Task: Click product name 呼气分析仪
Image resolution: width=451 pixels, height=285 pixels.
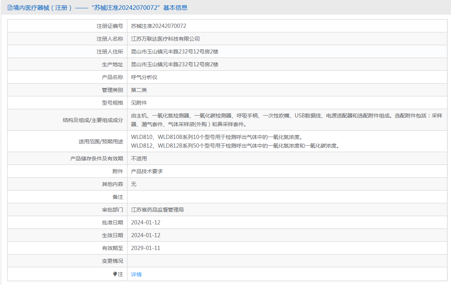Action: click(x=144, y=77)
